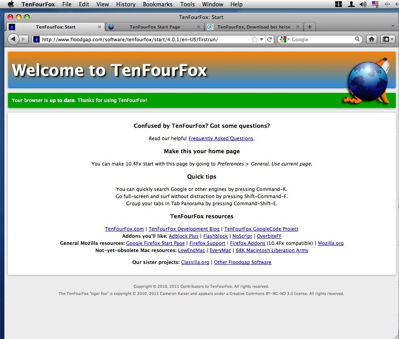The height and width of the screenshot is (339, 399).
Task: Bookmark this page with the star icon
Action: (x=254, y=39)
